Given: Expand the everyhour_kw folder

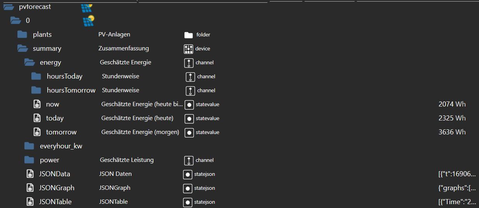Looking at the screenshot, I should tap(29, 146).
